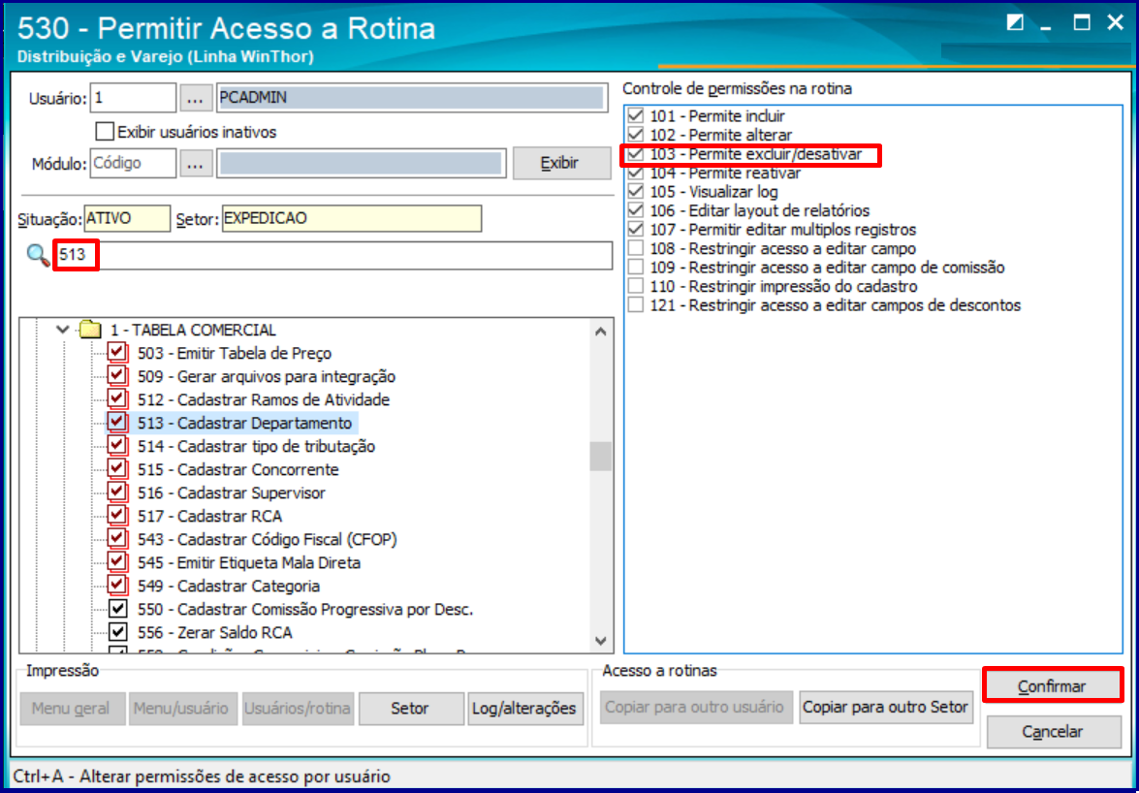Toggle 107 - Permitir editar multiplos registros

[636, 230]
